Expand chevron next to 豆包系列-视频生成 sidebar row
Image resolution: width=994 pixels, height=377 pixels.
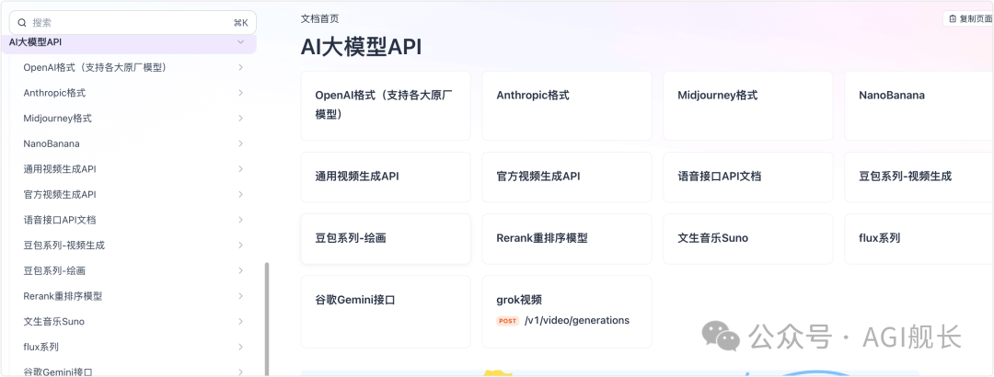point(241,246)
